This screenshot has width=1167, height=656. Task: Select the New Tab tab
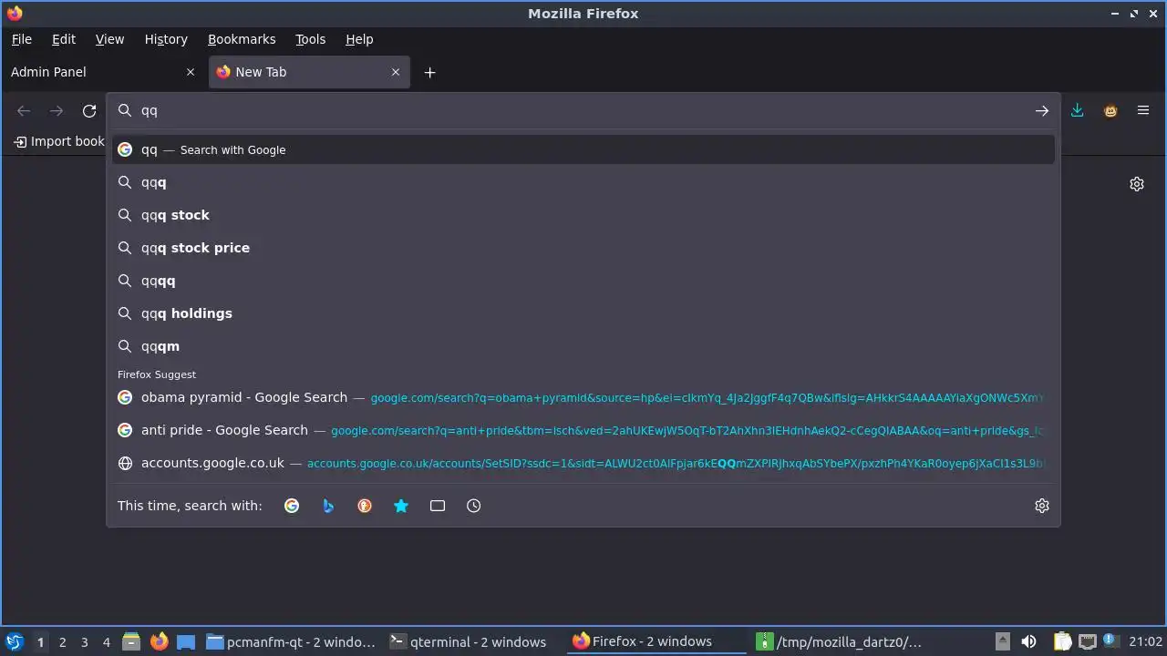coord(309,72)
